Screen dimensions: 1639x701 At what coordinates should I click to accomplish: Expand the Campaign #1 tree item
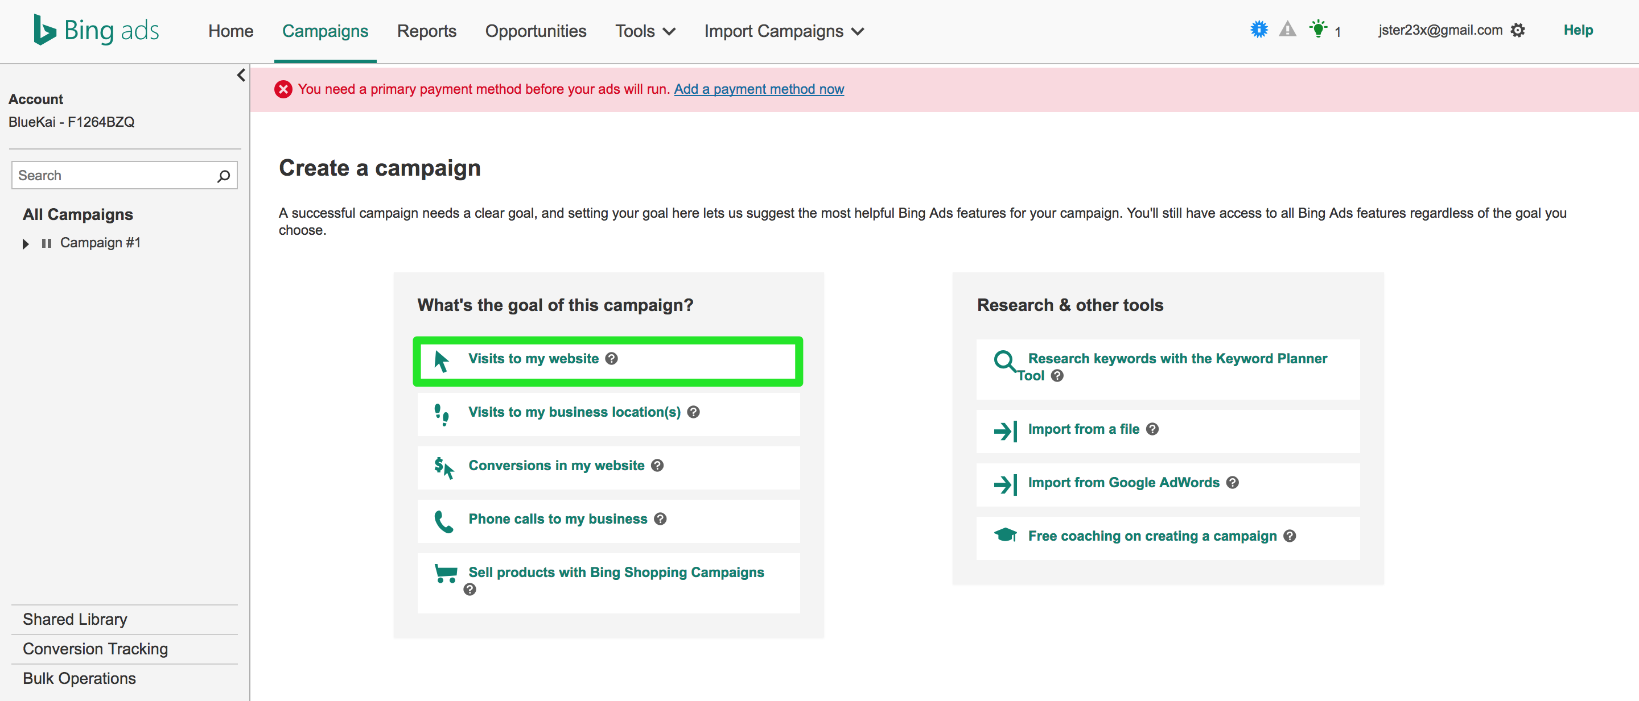(x=26, y=243)
